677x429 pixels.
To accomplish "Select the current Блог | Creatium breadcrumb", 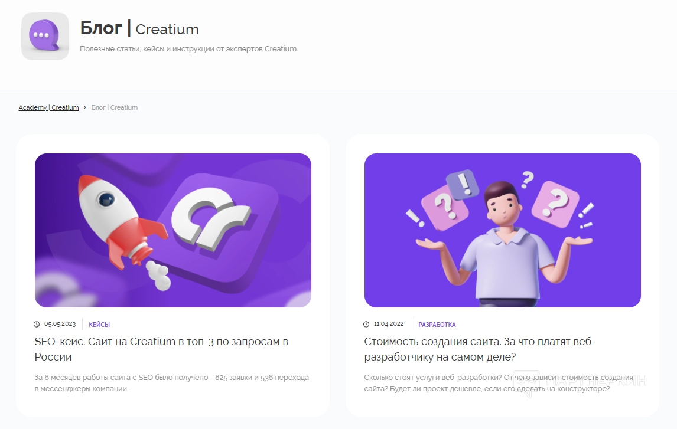I will click(115, 107).
